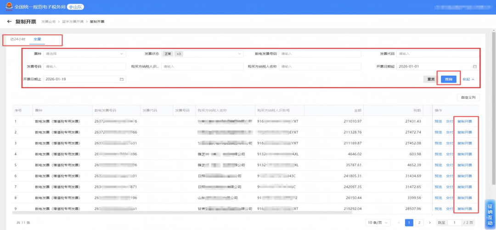
Task: Click 预览 in row 7
Action: [x=438, y=187]
